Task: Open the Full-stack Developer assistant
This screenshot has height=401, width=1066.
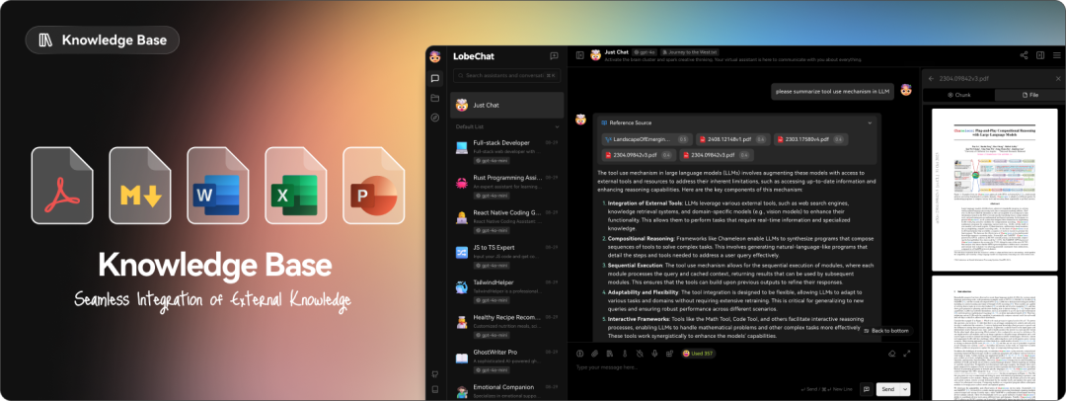Action: tap(507, 152)
